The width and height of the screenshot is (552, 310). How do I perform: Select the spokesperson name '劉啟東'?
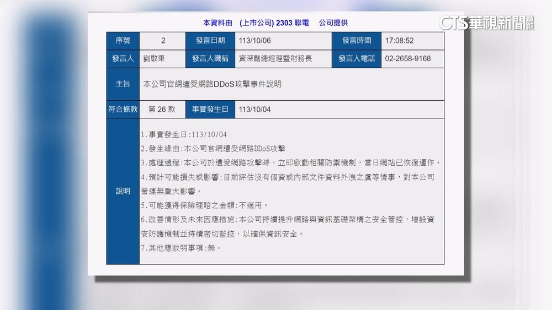(154, 58)
